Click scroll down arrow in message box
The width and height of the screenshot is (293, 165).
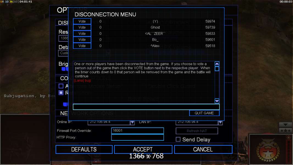click(217, 101)
